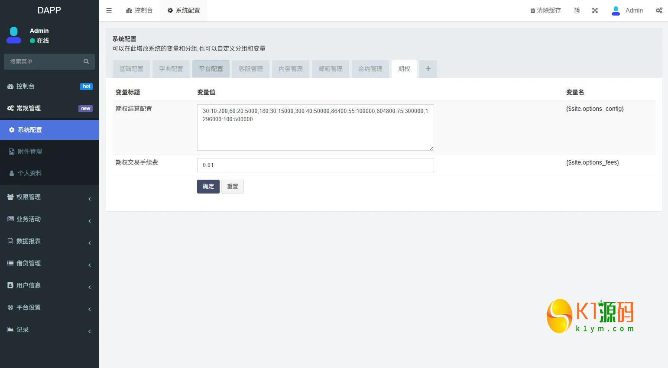
Task: Switch to the 字典配置 tab
Action: [171, 69]
